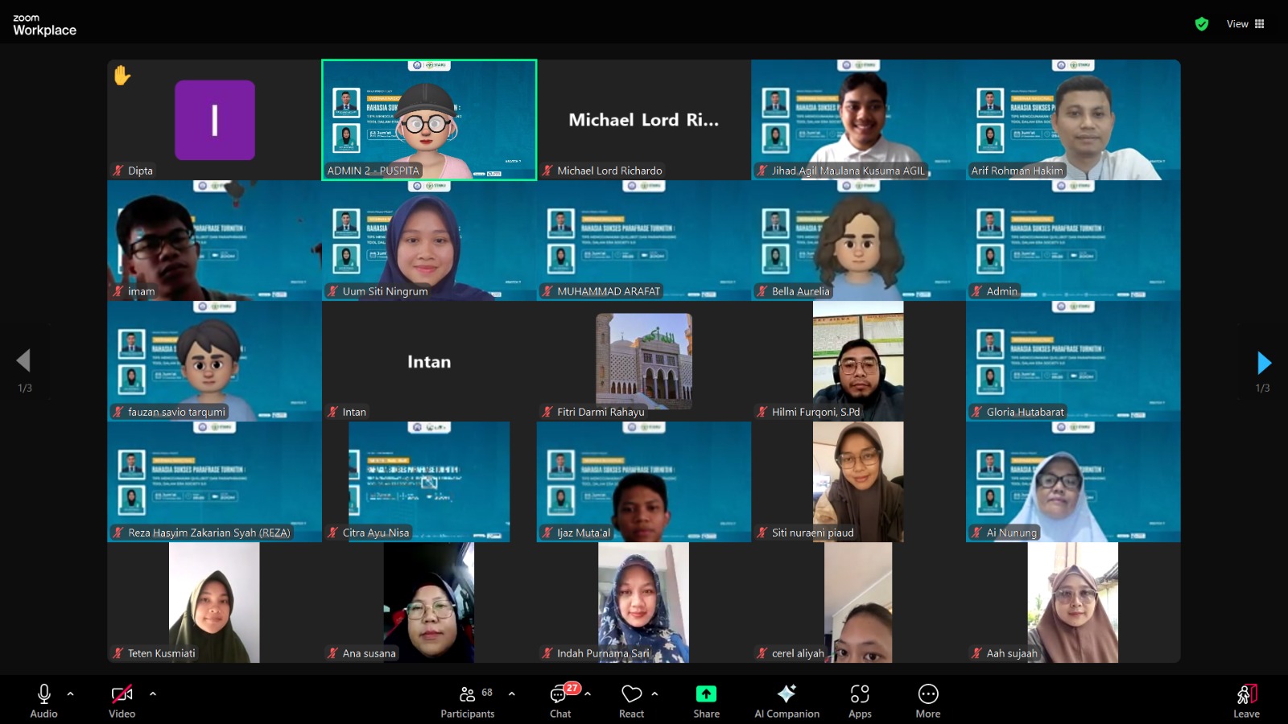
Task: Click the React heart icon
Action: [631, 694]
